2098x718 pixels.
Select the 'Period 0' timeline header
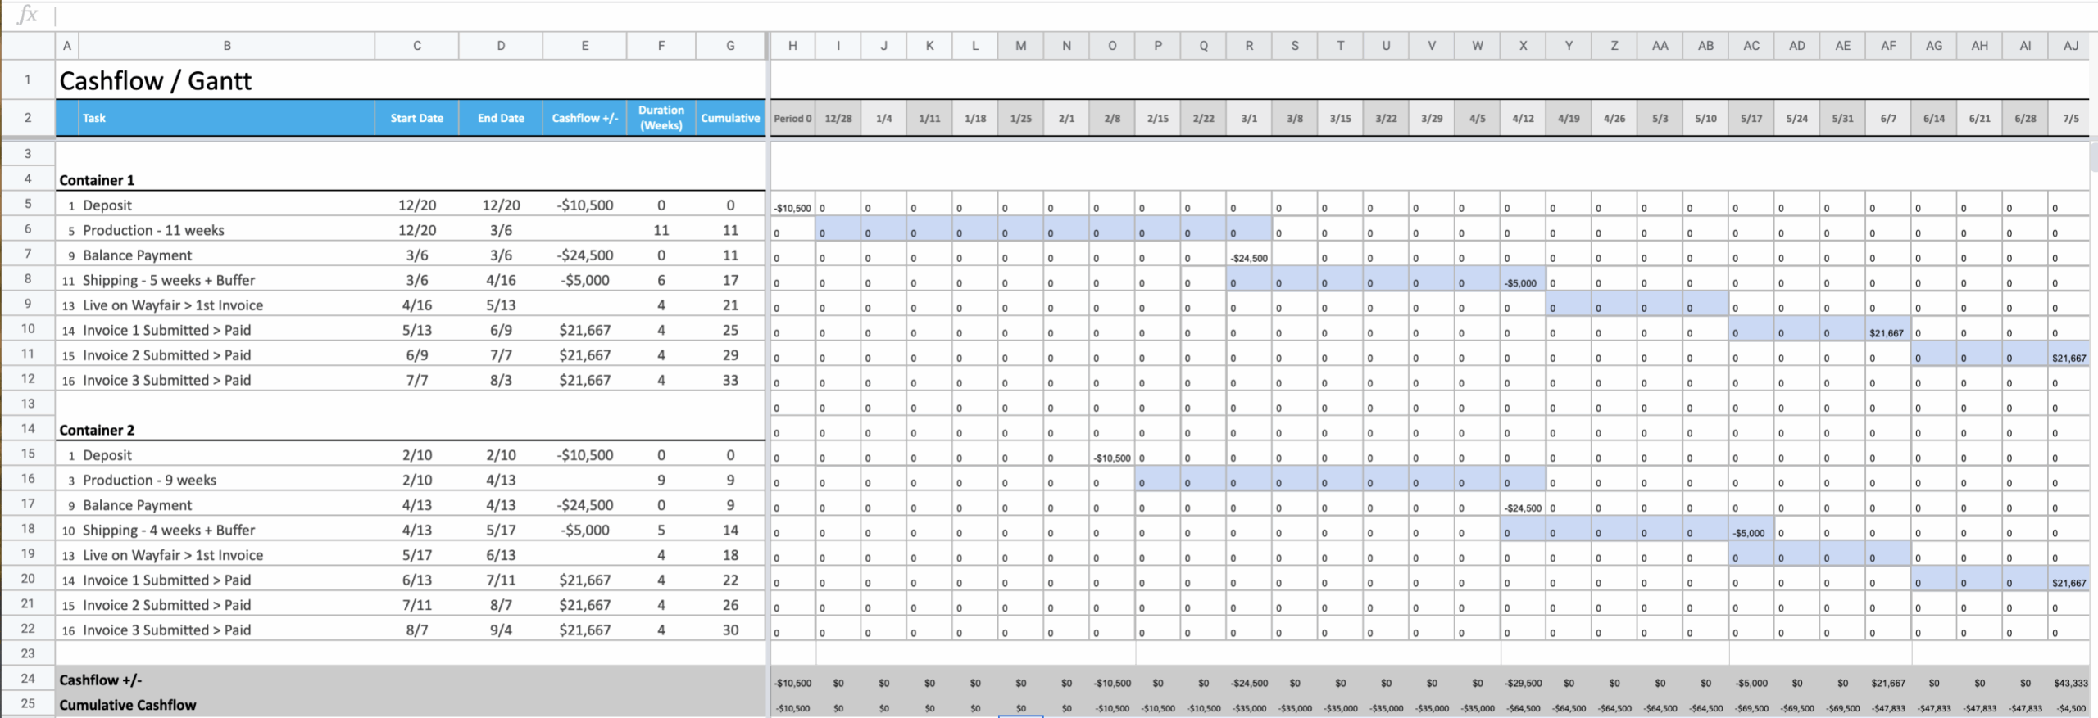pos(792,119)
